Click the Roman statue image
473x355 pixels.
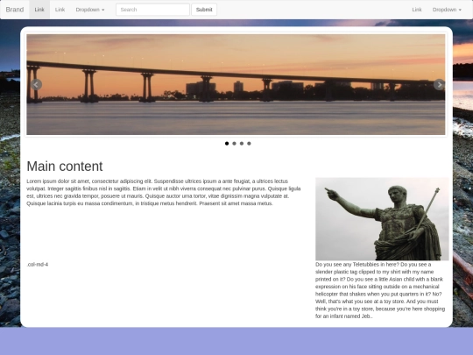pos(382,219)
